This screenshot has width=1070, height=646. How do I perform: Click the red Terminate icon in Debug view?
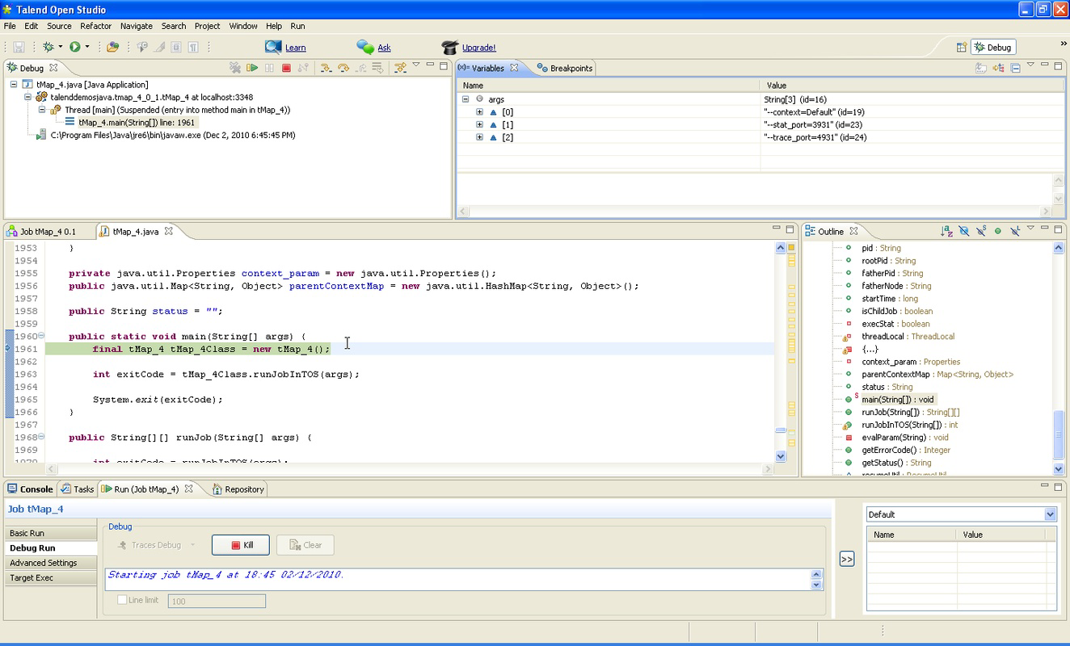coord(286,68)
